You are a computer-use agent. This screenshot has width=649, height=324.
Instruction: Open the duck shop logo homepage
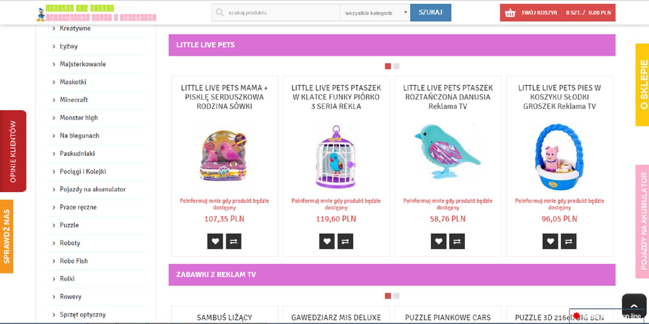(x=96, y=13)
